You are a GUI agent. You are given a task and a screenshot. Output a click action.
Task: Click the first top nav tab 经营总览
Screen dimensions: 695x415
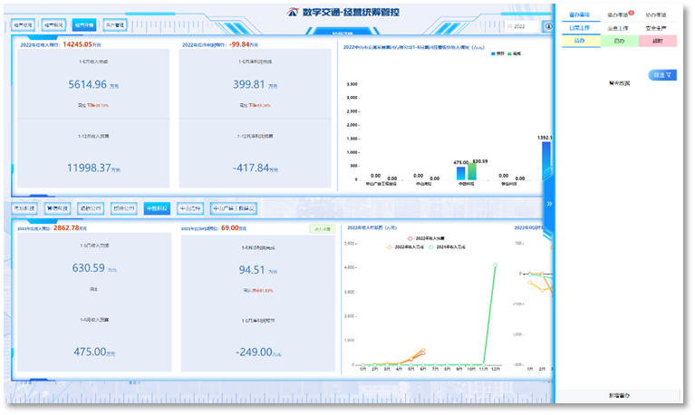tap(23, 25)
